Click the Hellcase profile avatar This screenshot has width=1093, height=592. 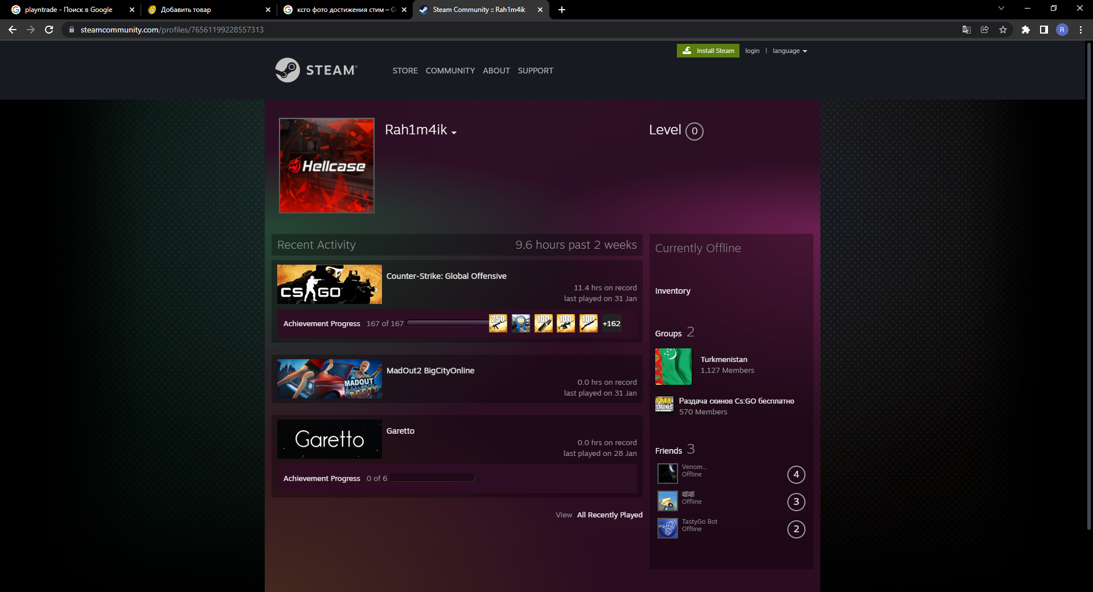[x=326, y=166]
